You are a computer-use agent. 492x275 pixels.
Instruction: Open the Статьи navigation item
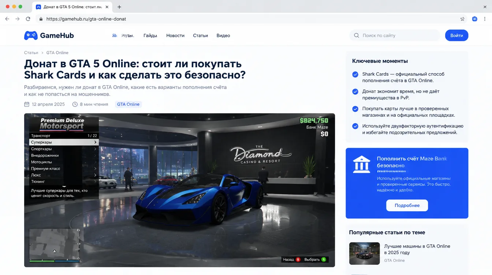(201, 35)
